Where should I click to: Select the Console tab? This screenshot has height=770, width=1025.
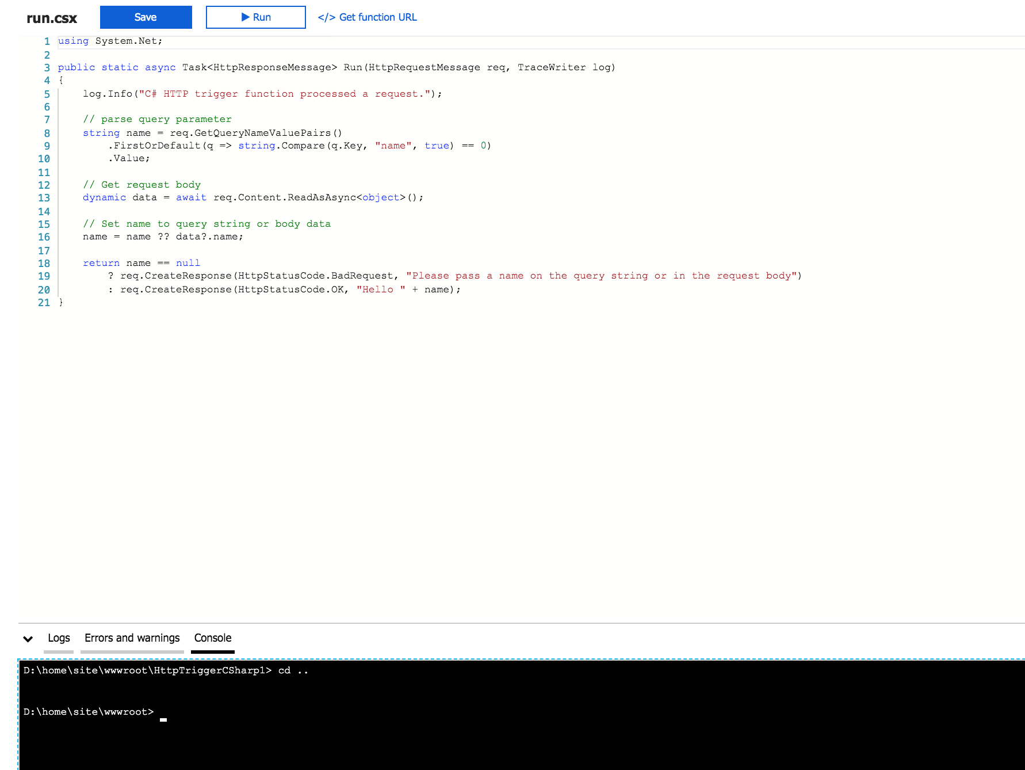click(x=212, y=638)
